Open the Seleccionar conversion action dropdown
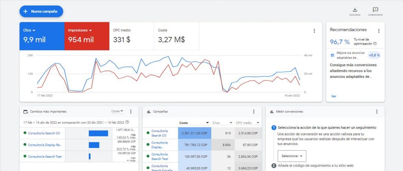 292,156
